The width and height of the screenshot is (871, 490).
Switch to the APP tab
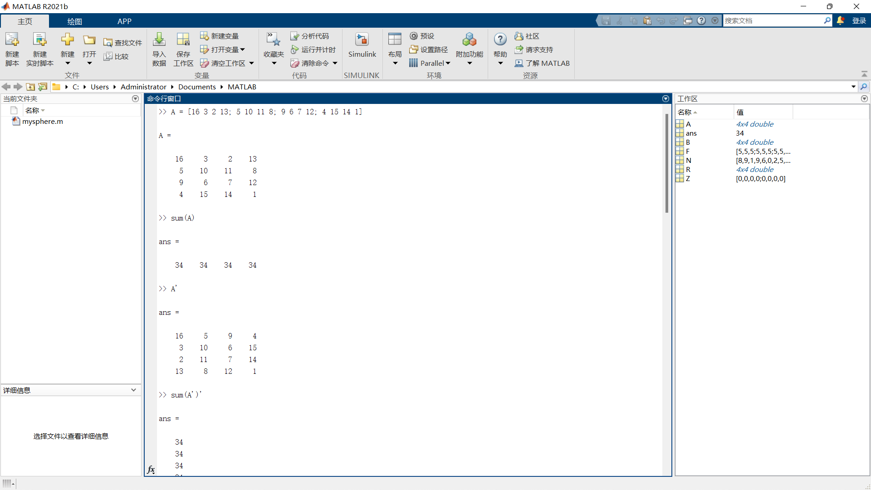[x=124, y=21]
